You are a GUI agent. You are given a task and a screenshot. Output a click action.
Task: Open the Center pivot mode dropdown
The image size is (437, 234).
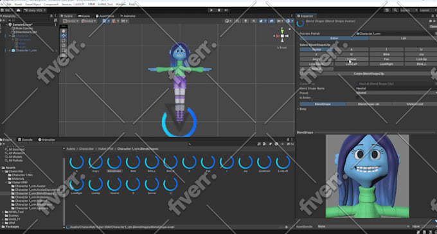(71, 21)
